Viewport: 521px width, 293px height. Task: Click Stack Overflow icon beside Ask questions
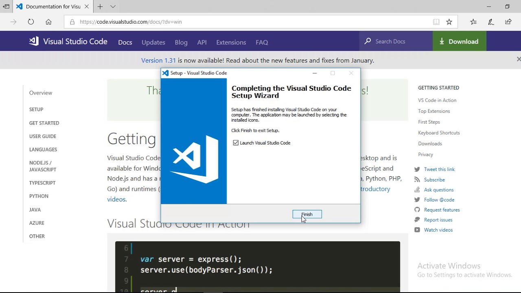(417, 190)
